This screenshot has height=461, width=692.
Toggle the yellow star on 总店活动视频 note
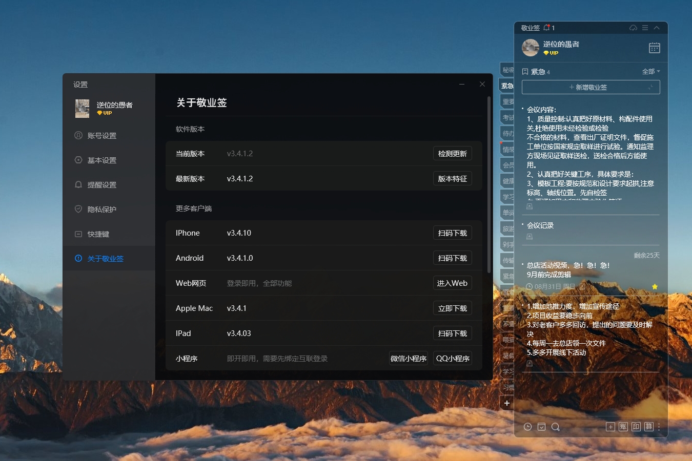point(655,287)
